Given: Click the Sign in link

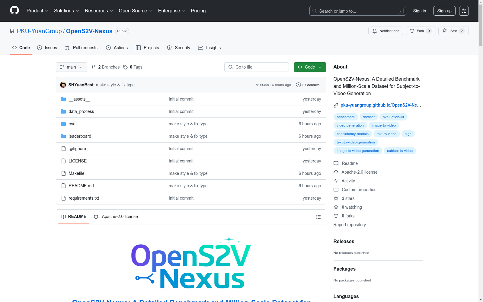Looking at the screenshot, I should pyautogui.click(x=420, y=11).
